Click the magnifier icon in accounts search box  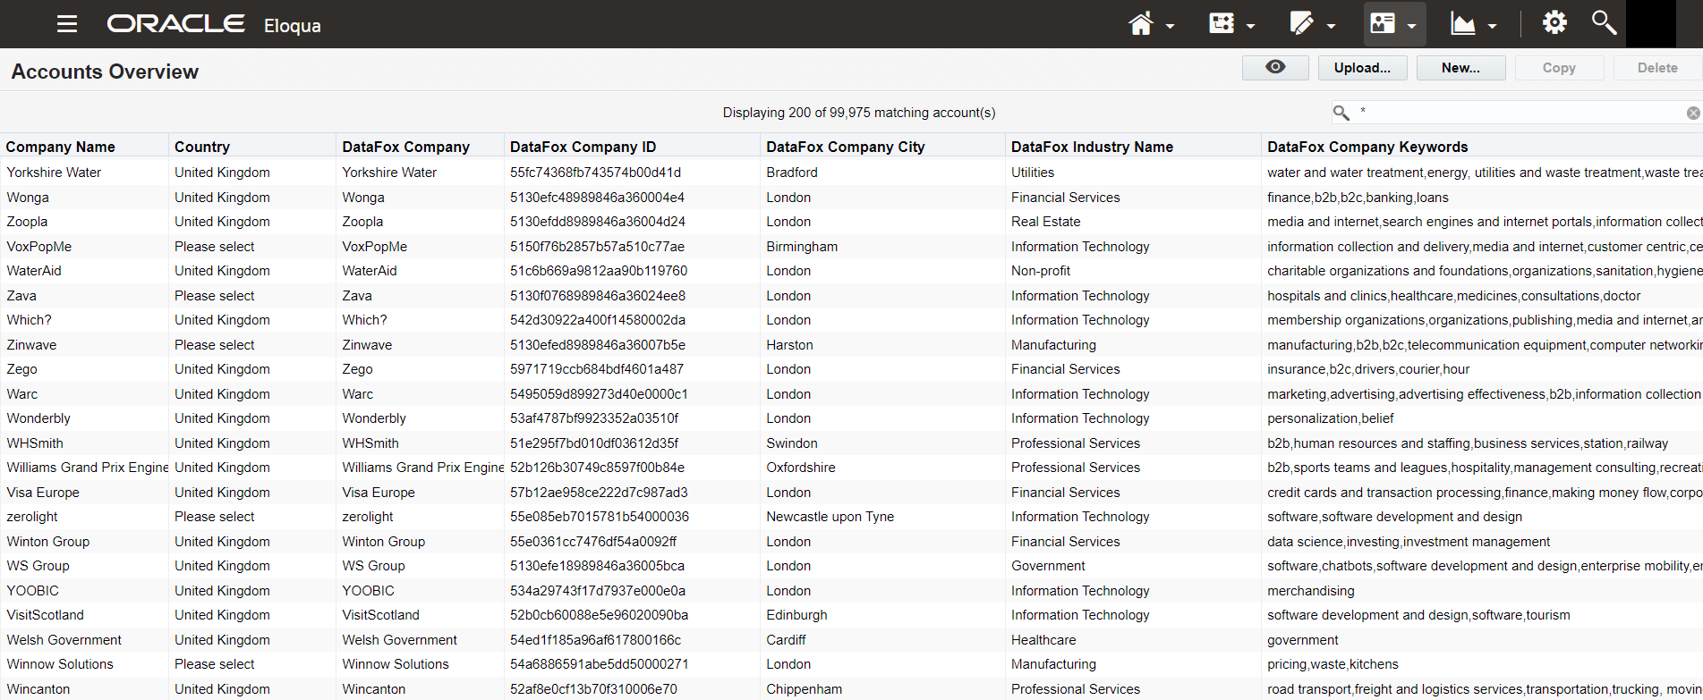[1341, 113]
